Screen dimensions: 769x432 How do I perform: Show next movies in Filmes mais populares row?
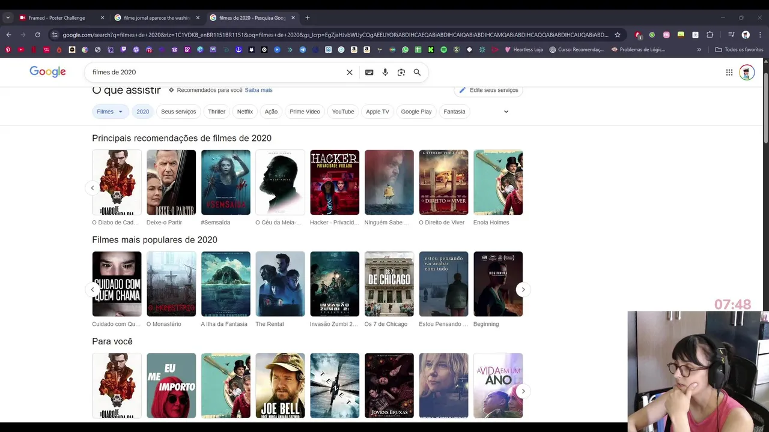(x=523, y=290)
